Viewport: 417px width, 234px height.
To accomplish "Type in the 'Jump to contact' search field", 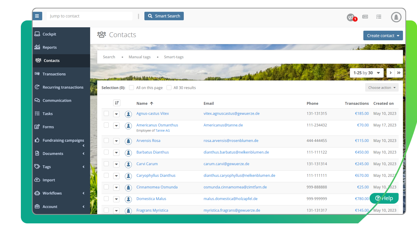I will [89, 16].
